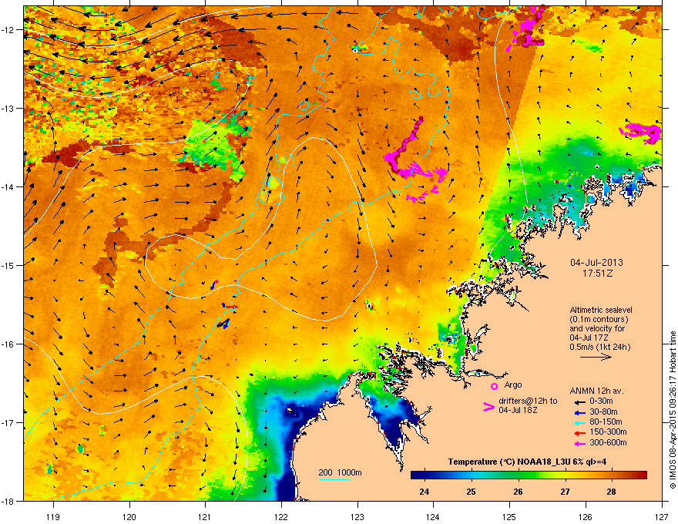
Task: Click the blue 30-80m arrow legend icon
Action: [580, 412]
